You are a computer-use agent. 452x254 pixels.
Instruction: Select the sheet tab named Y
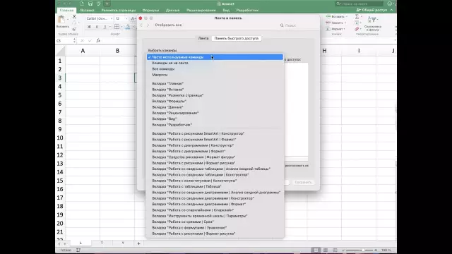click(x=123, y=243)
